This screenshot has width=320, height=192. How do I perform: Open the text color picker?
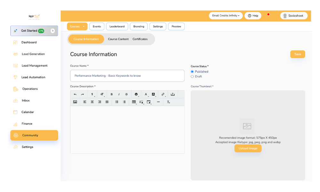146,94
